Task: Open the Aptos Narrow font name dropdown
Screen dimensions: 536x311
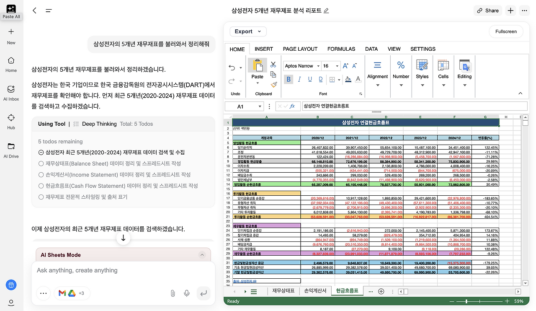Action: (318, 66)
